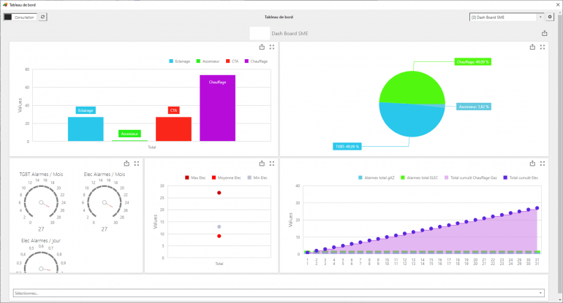Screen dimensions: 563x303
Task: Export the cumulative alarms chart
Action: (x=532, y=164)
